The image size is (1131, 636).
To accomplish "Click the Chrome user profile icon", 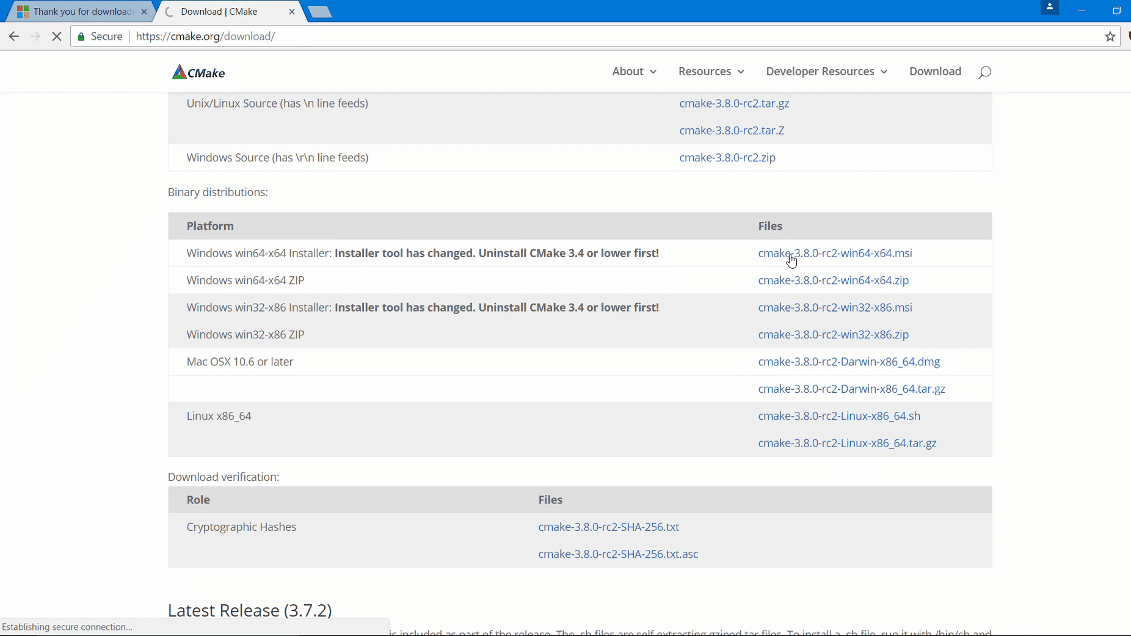I will (1050, 7).
